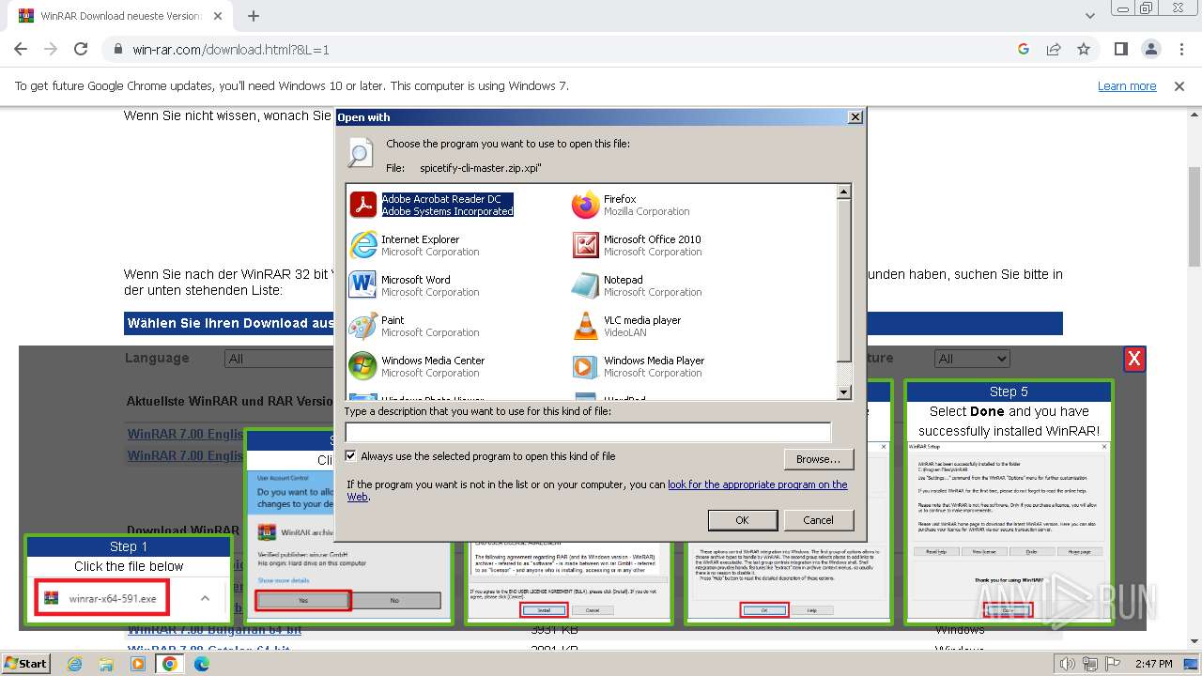Click the share page icon in address bar
The image size is (1202, 676).
point(1054,49)
